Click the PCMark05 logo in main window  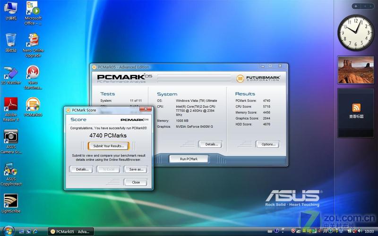click(x=124, y=78)
